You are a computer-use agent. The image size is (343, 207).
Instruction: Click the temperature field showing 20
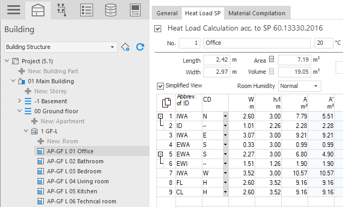coord(324,43)
